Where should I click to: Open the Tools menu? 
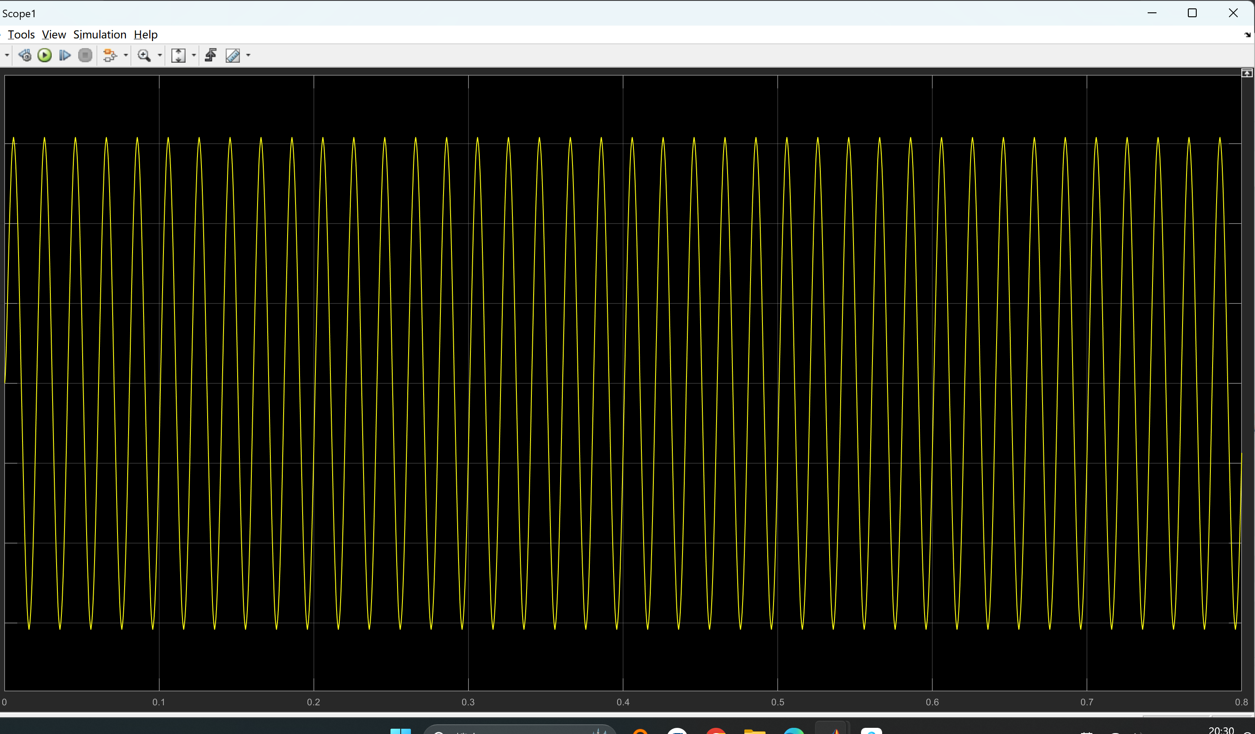pyautogui.click(x=21, y=34)
